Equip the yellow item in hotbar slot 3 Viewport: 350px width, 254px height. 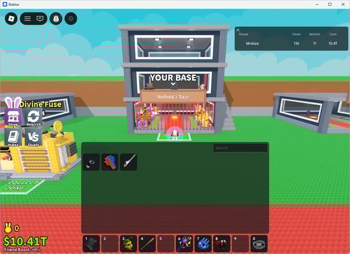pos(129,243)
